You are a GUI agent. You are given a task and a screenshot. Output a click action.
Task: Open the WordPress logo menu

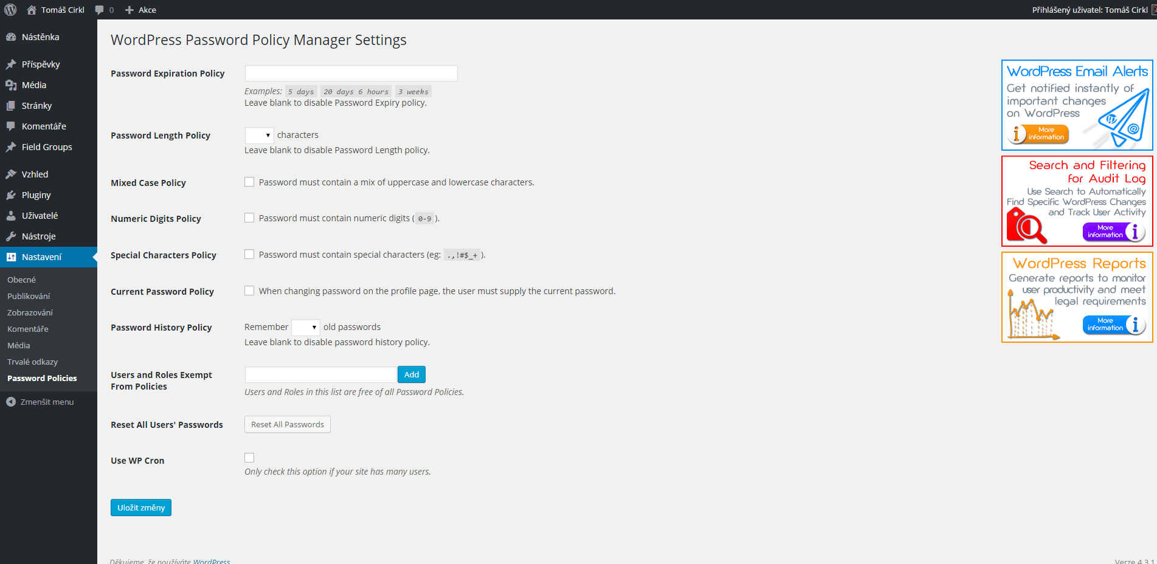pyautogui.click(x=10, y=10)
